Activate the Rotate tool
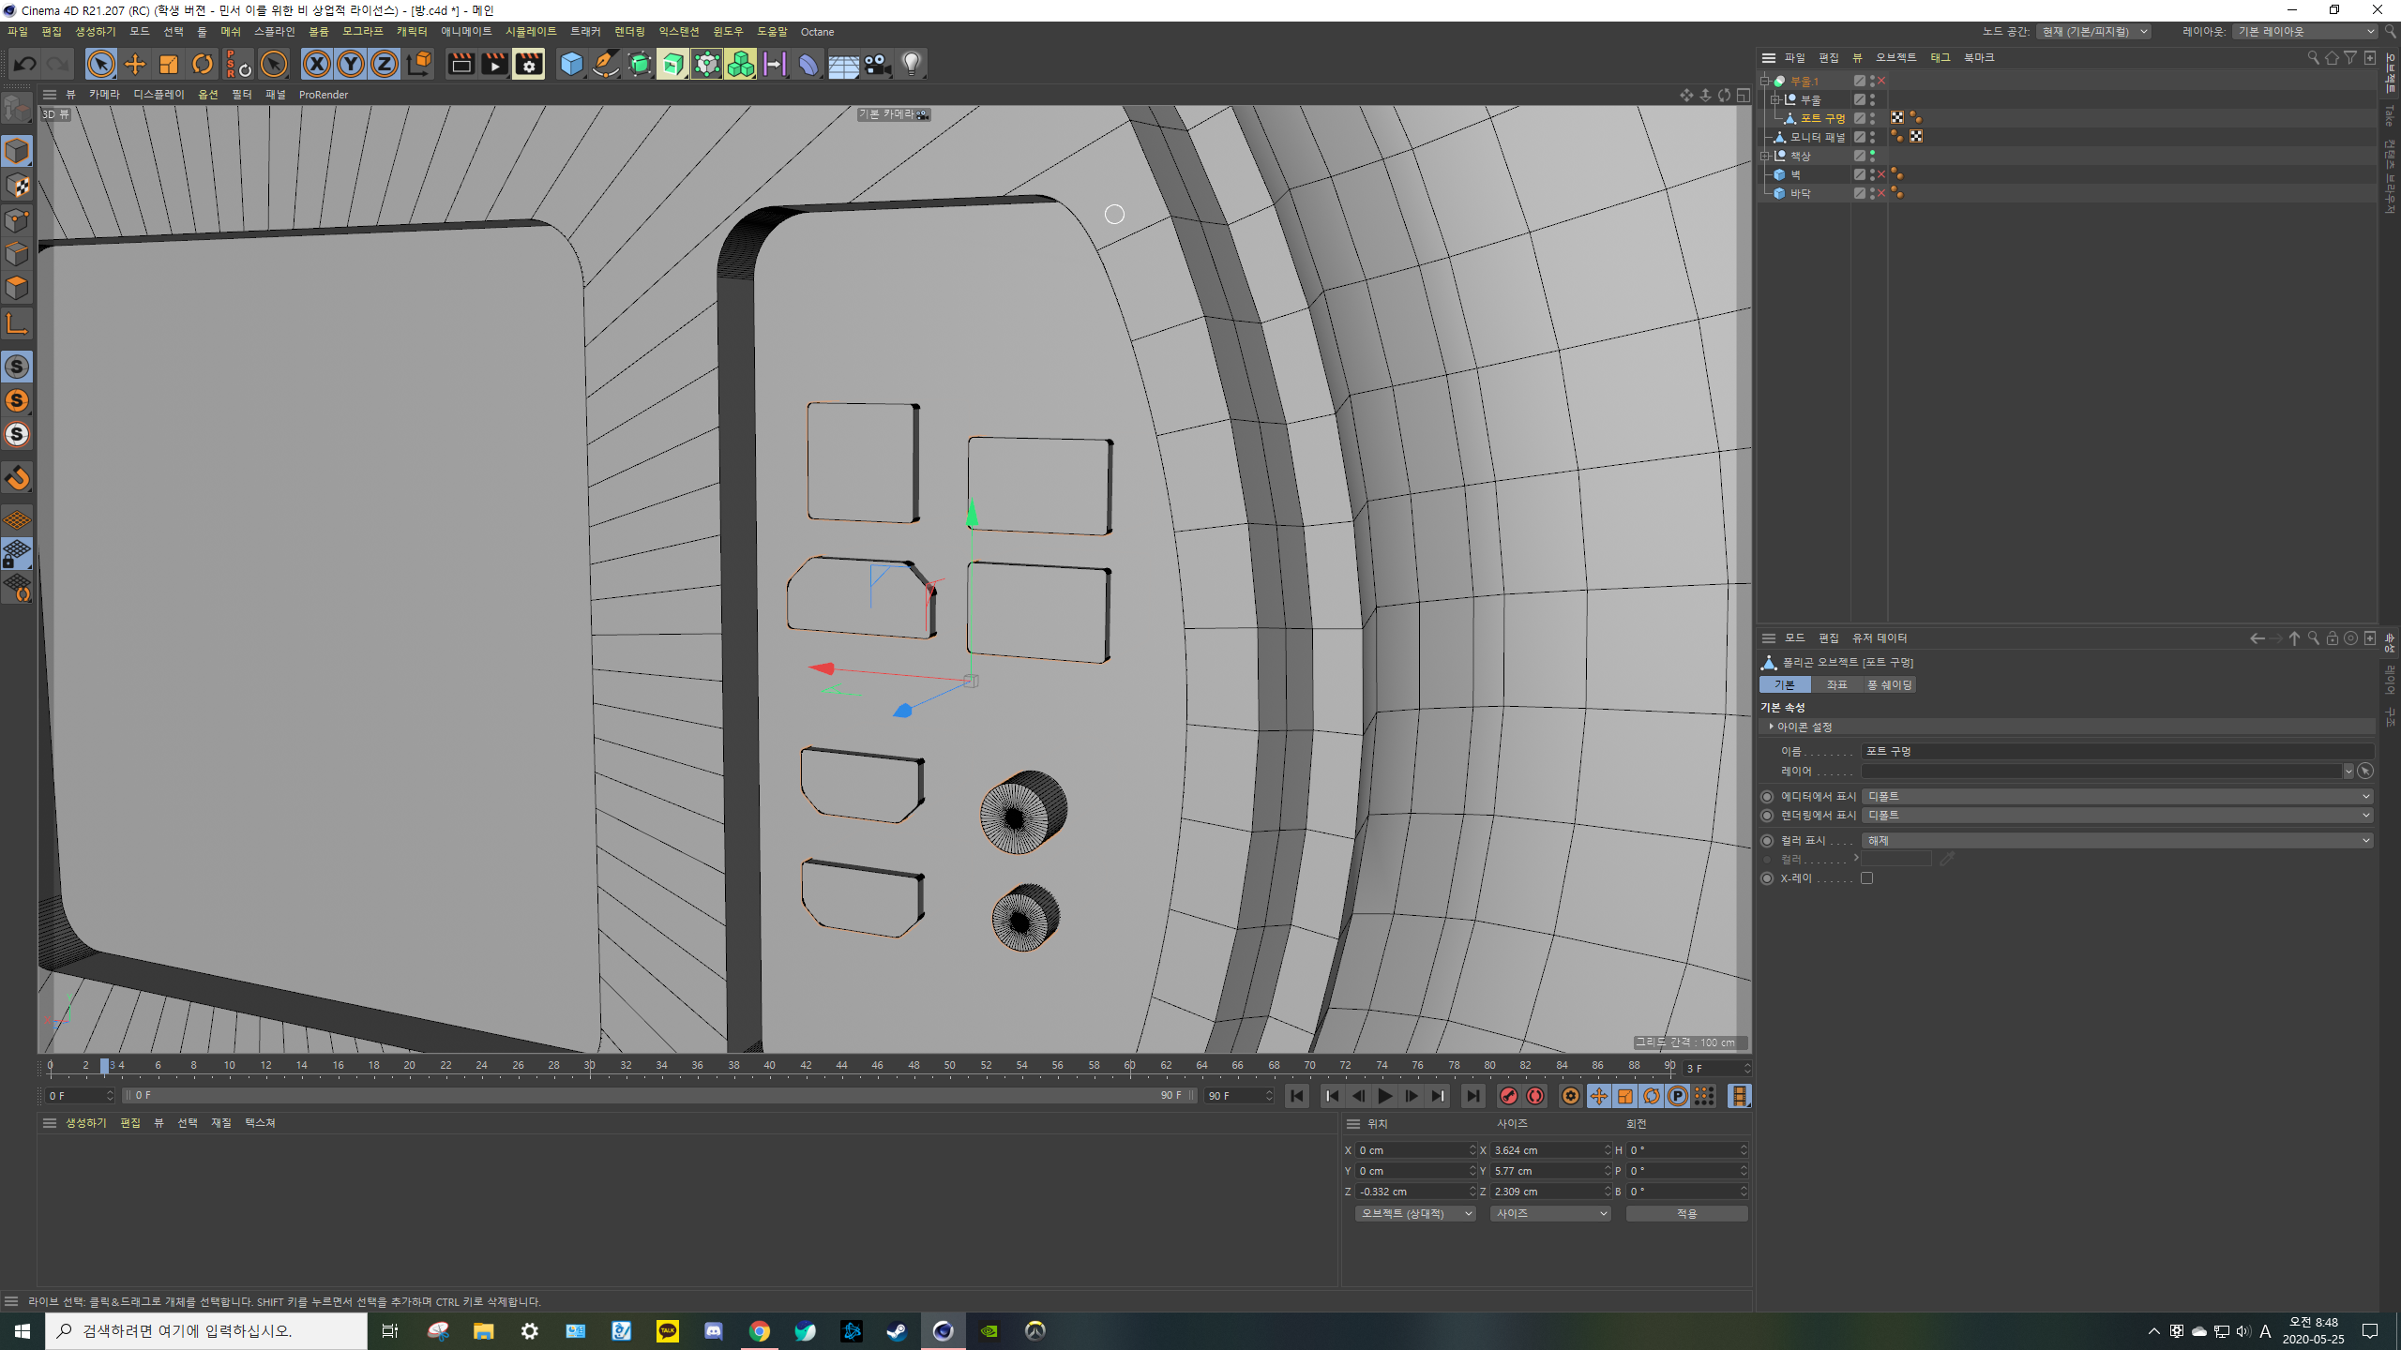Screen dimensions: 2401x1350 coord(203,64)
